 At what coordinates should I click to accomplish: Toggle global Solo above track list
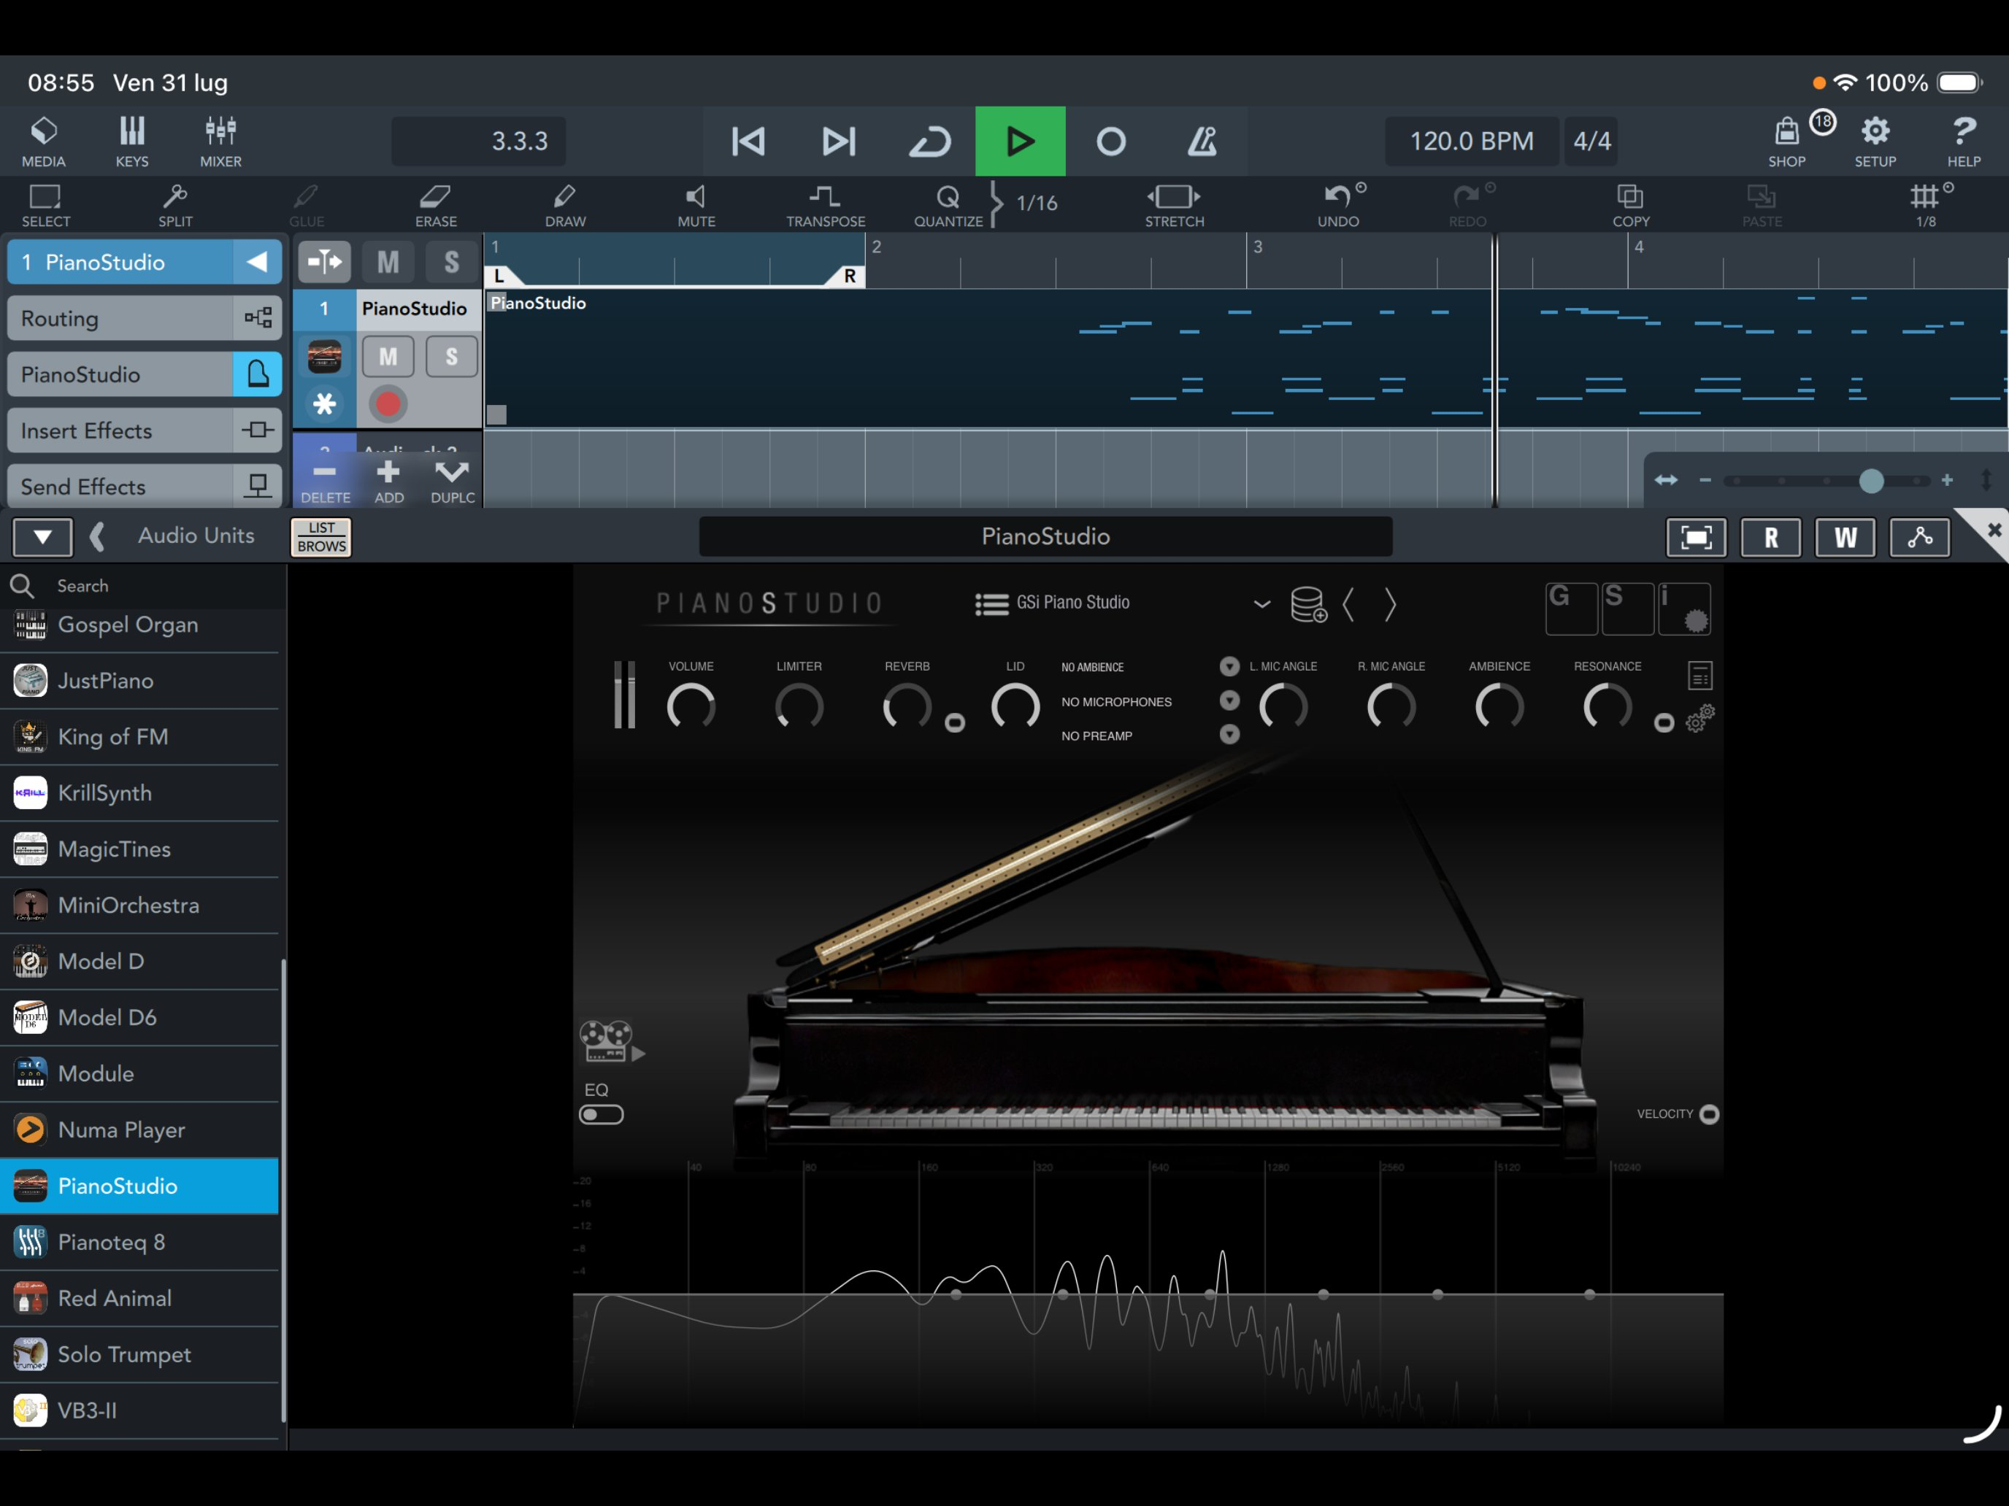(451, 263)
